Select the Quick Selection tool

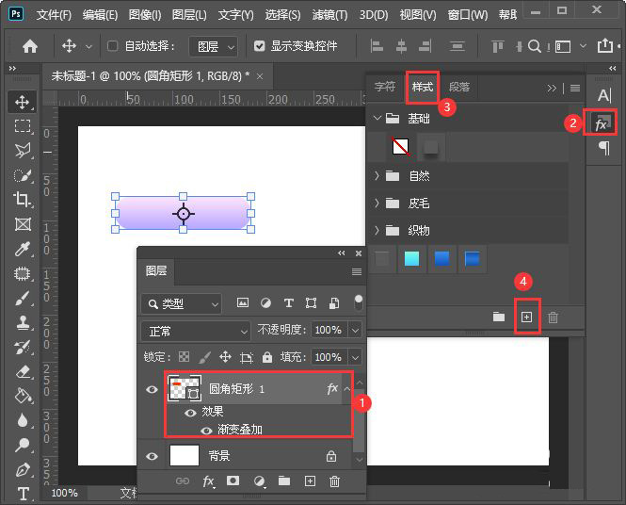tap(23, 175)
